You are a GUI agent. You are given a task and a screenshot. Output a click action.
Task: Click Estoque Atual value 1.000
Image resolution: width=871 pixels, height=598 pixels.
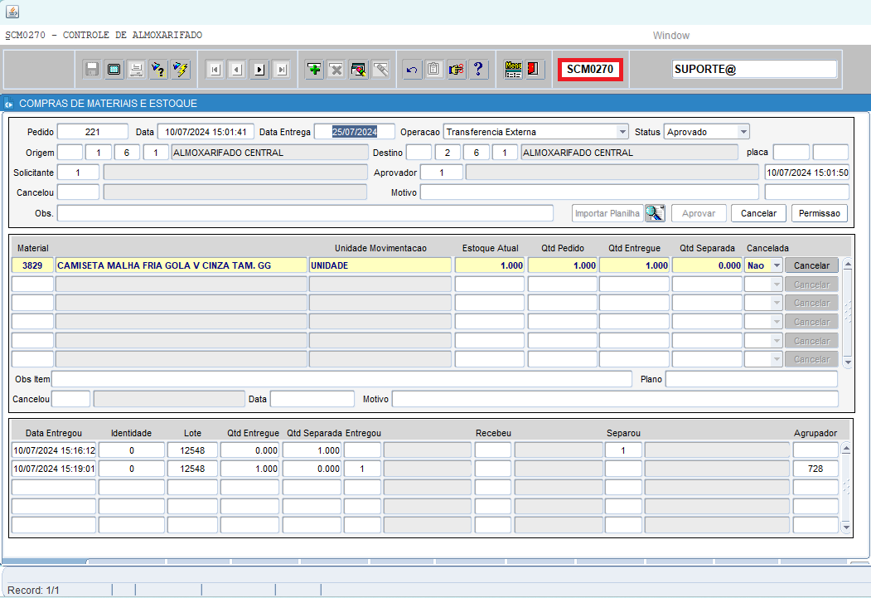pos(490,265)
